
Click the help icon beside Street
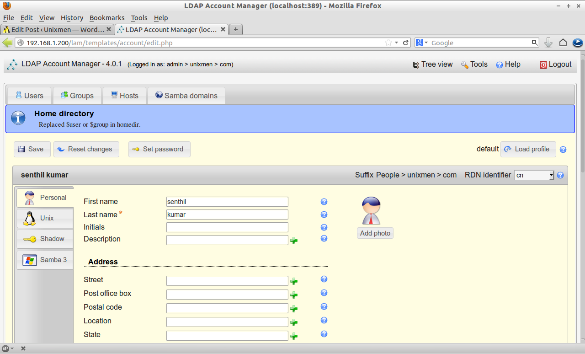pos(324,279)
